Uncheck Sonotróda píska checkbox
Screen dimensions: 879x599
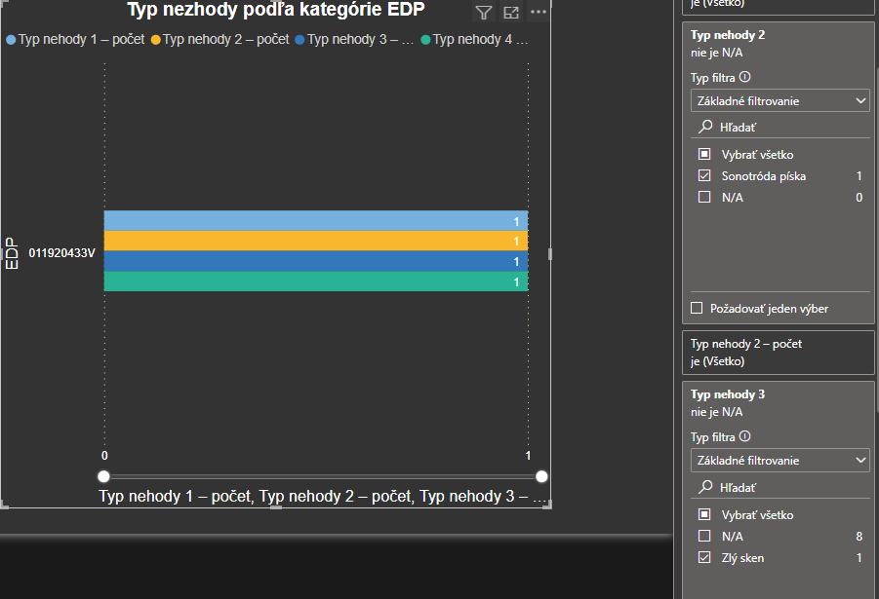click(704, 175)
